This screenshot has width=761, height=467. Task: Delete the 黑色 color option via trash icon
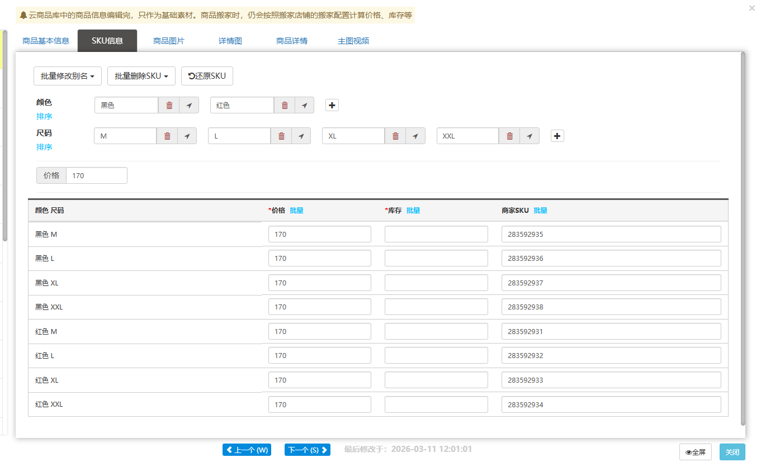(169, 105)
